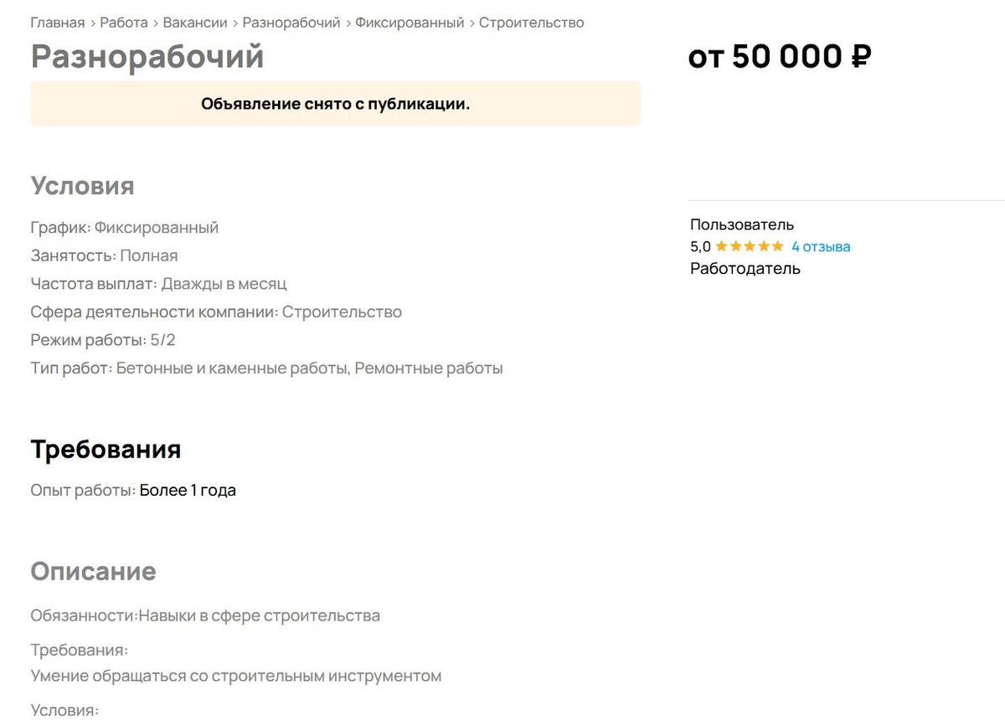
Task: Click 'Более 1 года' experience value
Action: [188, 490]
